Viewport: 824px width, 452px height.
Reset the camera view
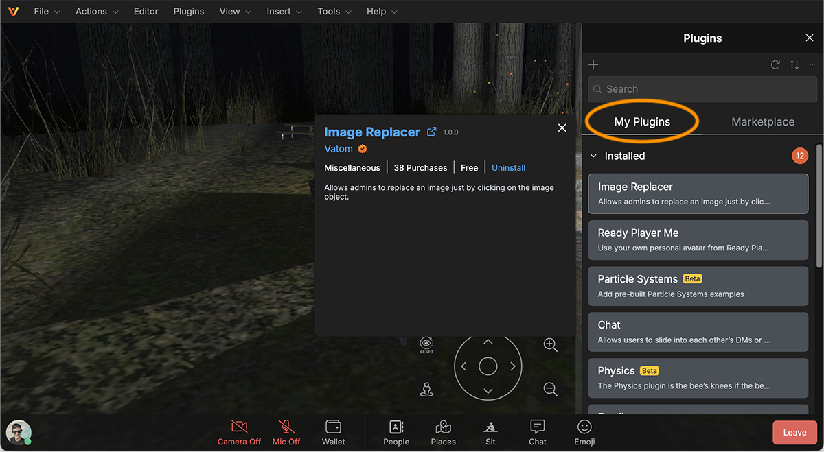426,345
